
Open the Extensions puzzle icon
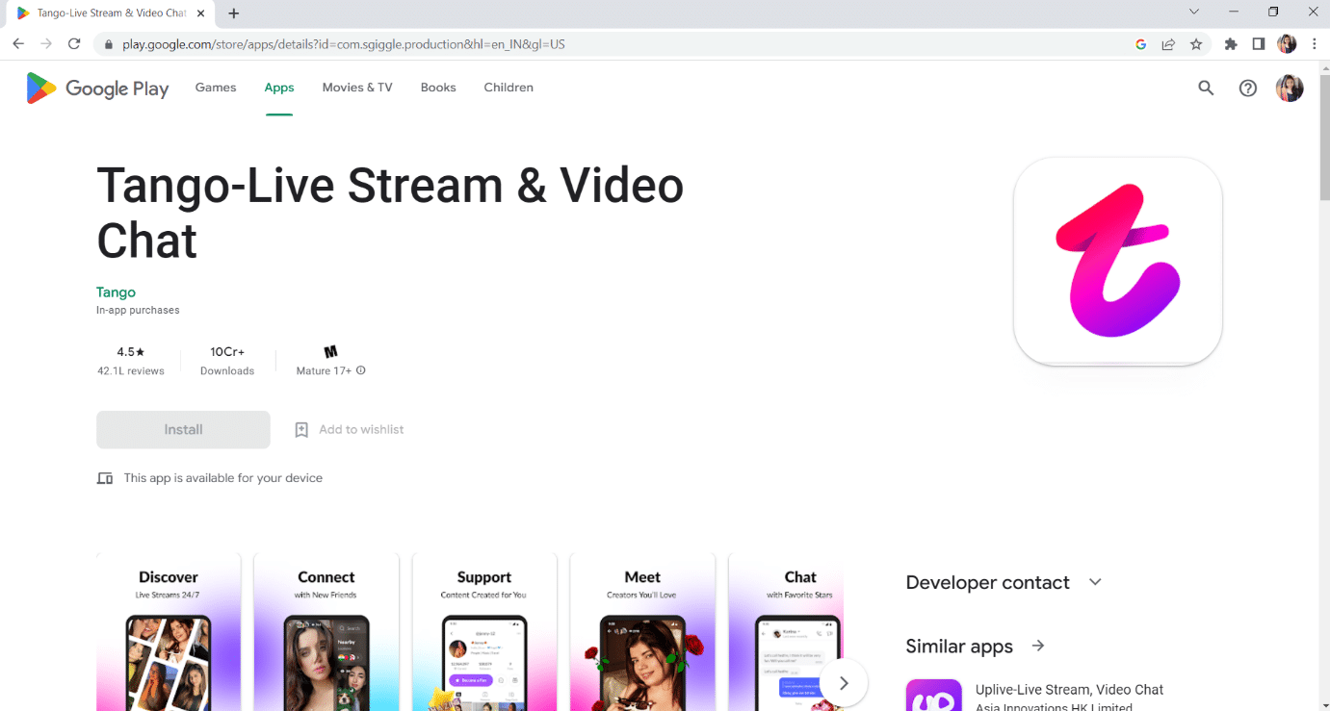click(1231, 44)
